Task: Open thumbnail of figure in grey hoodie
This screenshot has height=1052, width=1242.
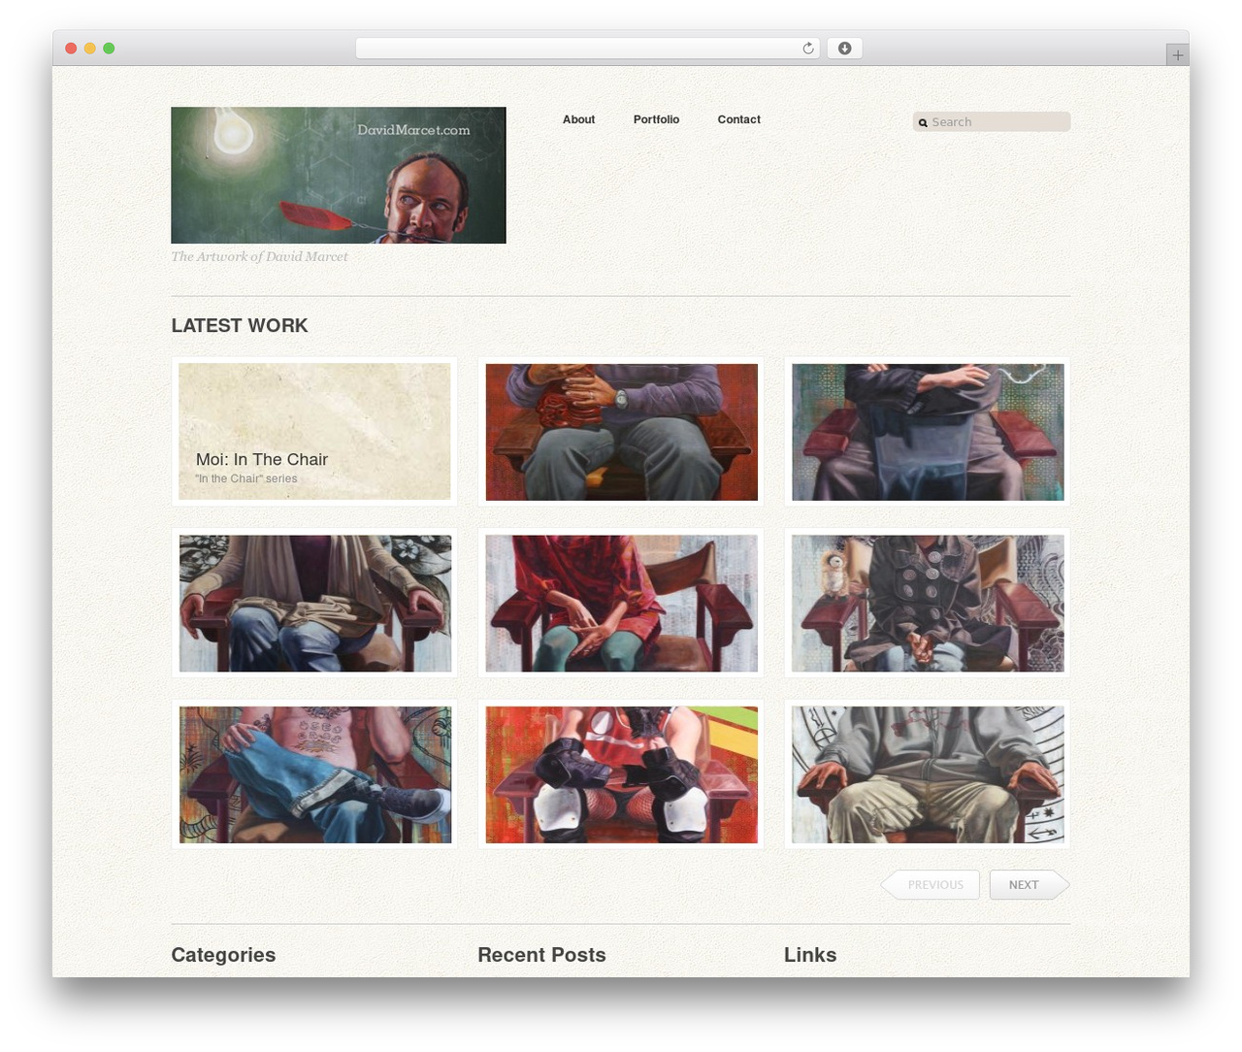Action: click(x=928, y=774)
